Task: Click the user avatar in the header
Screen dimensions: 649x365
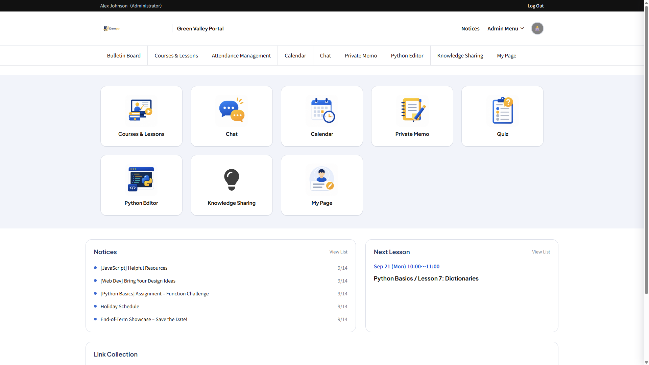Action: pos(537,28)
